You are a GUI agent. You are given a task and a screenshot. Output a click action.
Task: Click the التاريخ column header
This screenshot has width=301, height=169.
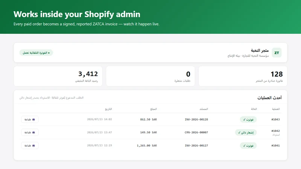point(108,109)
